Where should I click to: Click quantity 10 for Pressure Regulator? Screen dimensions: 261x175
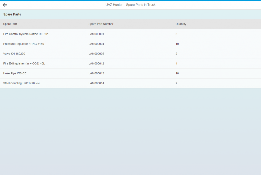[177, 44]
